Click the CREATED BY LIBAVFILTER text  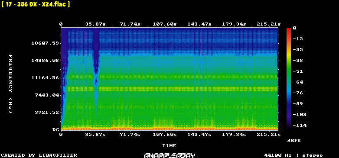click(x=39, y=155)
